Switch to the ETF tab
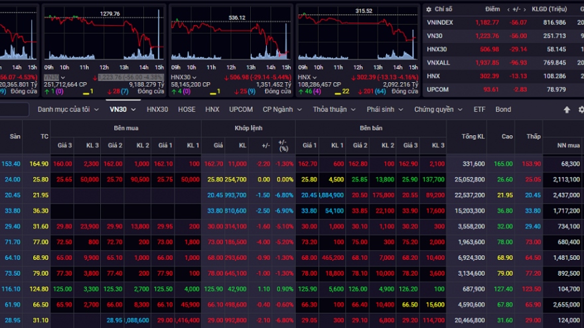This screenshot has width=584, height=328. click(x=479, y=109)
